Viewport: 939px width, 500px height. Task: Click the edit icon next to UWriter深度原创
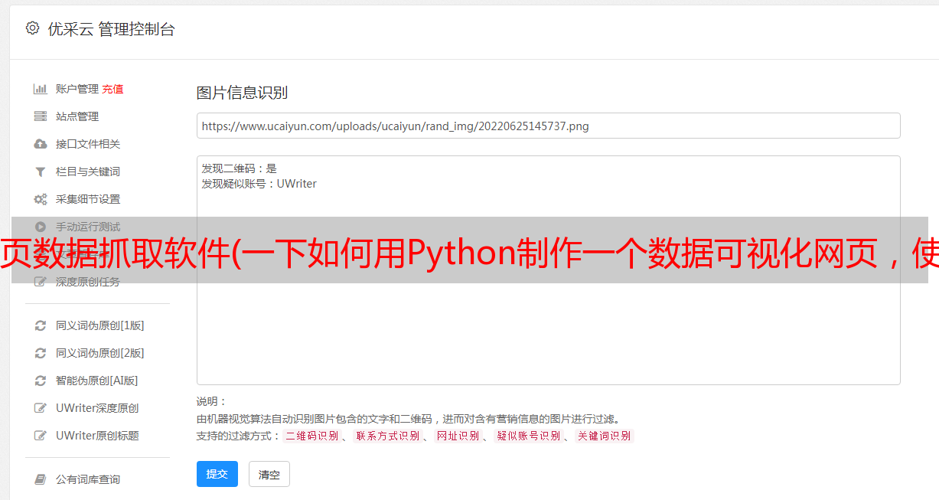pos(41,408)
